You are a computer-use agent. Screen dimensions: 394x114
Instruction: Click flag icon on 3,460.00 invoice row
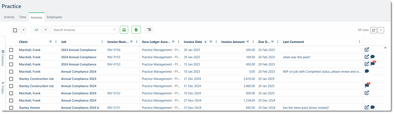click(367, 86)
